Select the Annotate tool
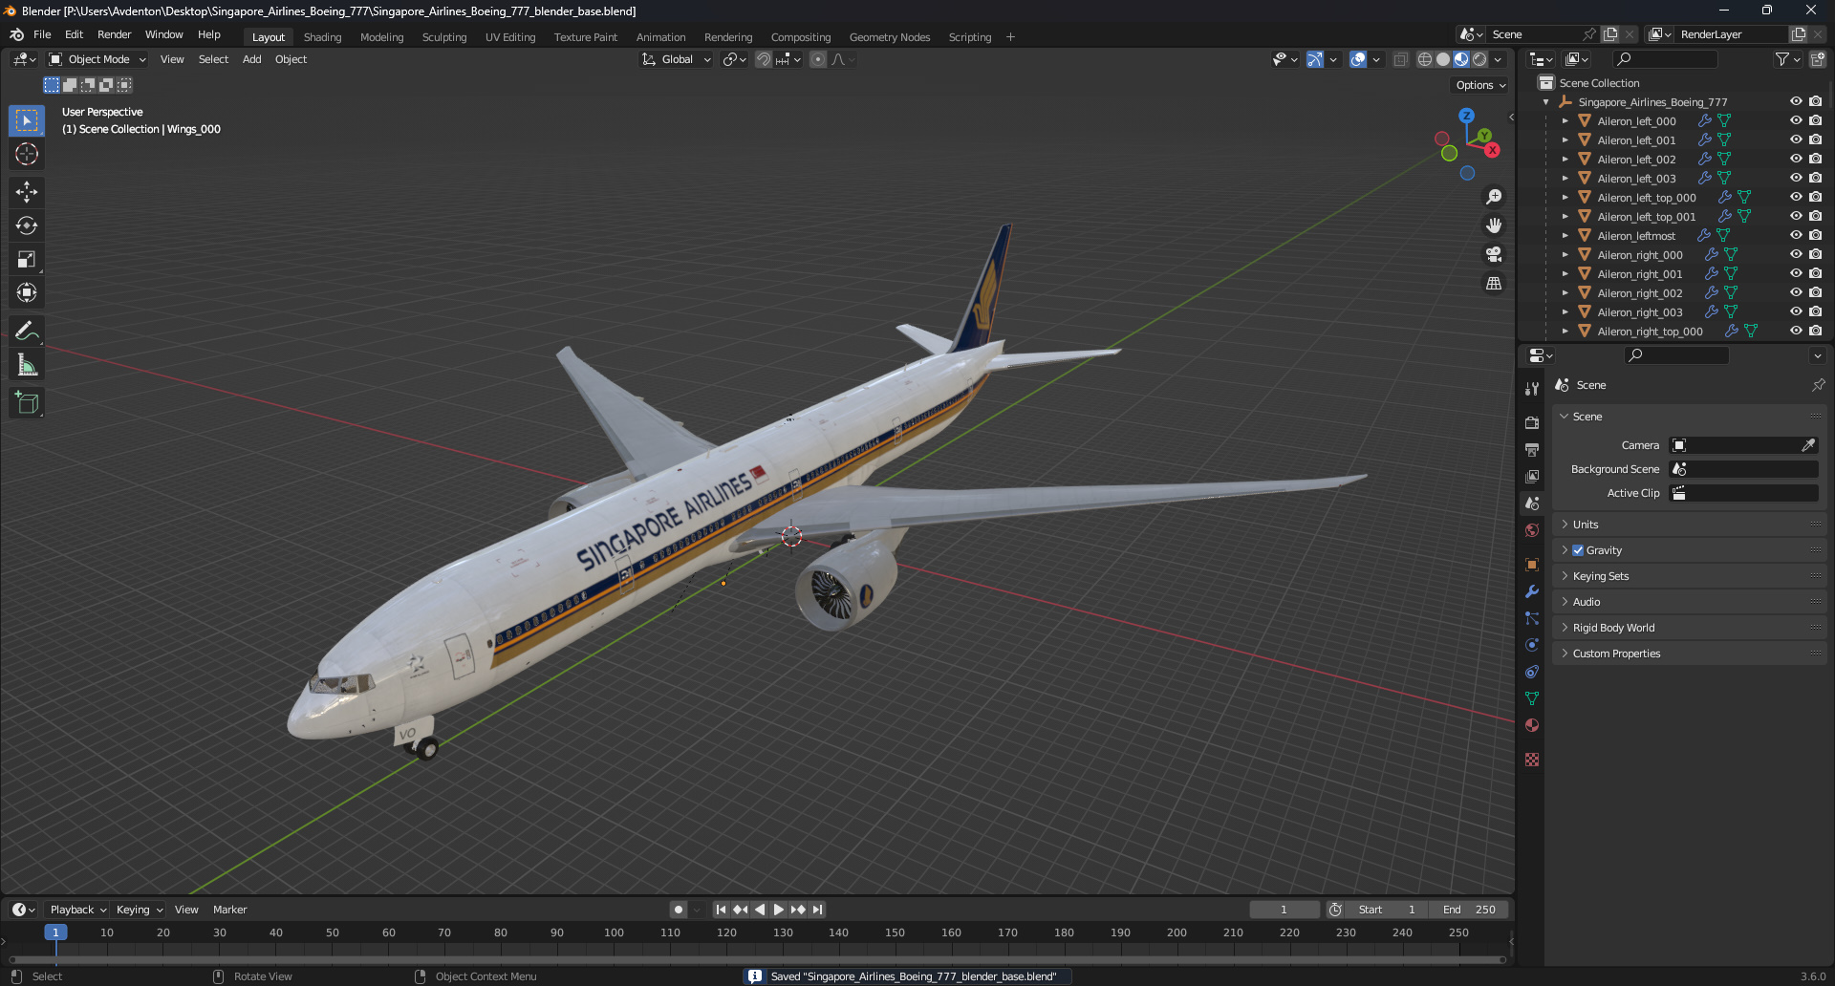1835x986 pixels. pyautogui.click(x=27, y=332)
